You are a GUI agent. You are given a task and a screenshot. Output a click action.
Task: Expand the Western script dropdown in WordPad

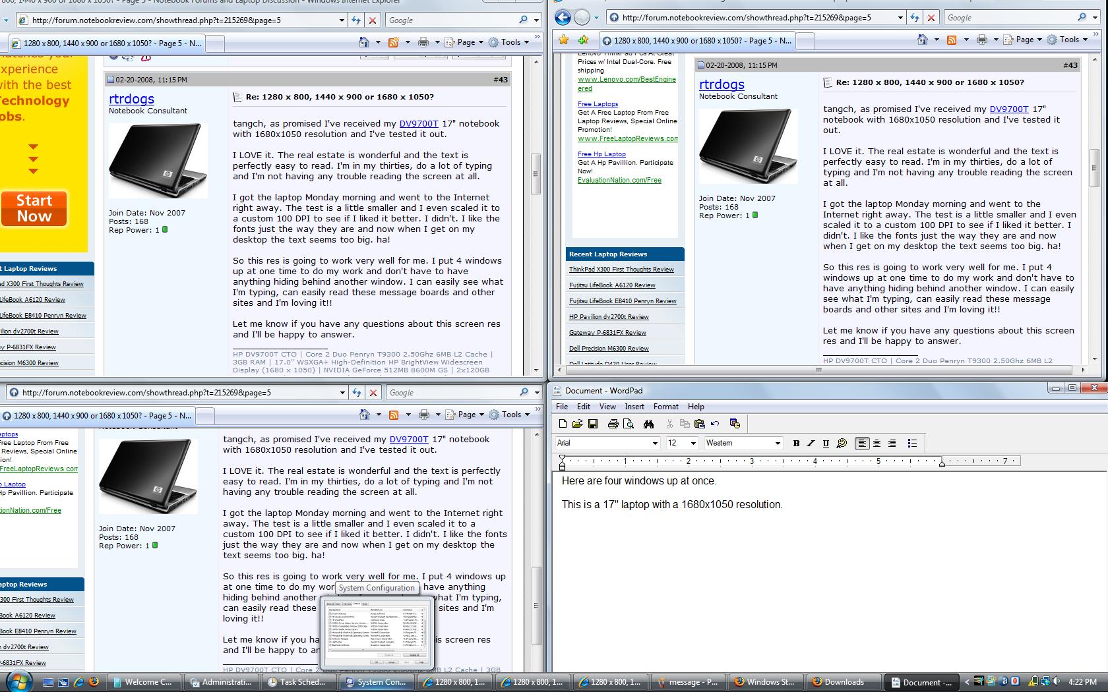(778, 444)
